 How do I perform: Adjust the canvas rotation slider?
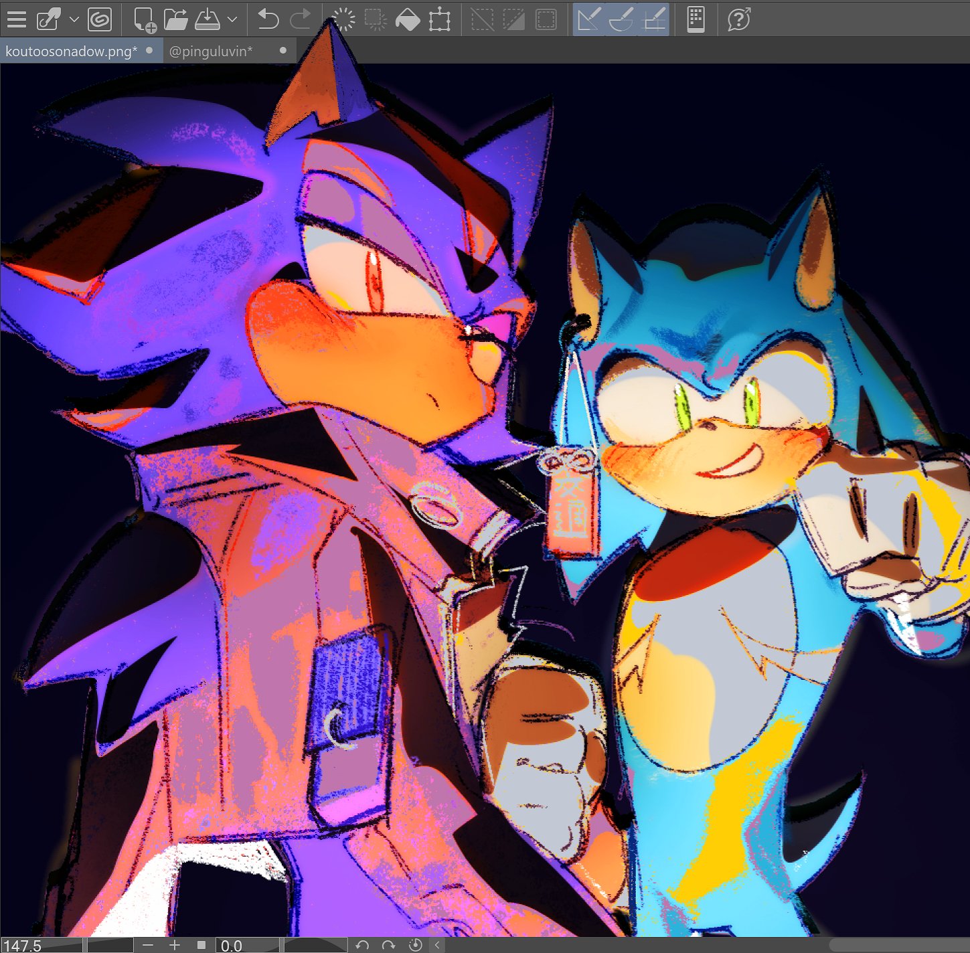(x=315, y=945)
